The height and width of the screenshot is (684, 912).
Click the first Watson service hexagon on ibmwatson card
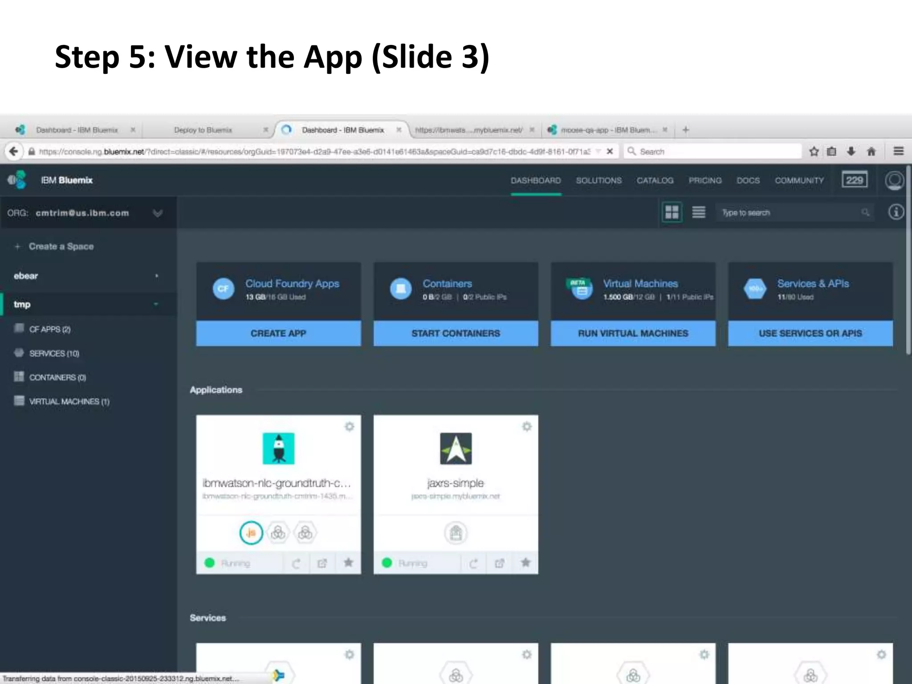[278, 533]
